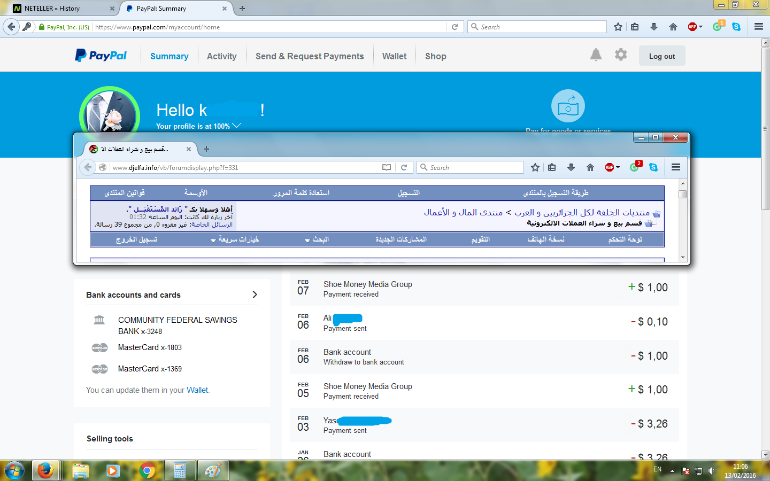This screenshot has height=481, width=770.
Task: Open Adblock Plus dropdown arrow in main toolbar
Action: (700, 27)
